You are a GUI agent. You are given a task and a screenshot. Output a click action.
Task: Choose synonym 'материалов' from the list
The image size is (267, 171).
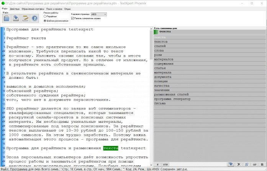(x=164, y=59)
